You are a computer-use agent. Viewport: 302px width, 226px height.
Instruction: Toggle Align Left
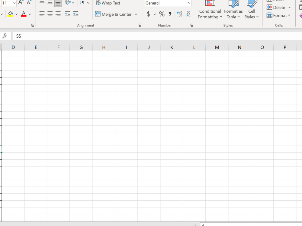[x=42, y=14]
